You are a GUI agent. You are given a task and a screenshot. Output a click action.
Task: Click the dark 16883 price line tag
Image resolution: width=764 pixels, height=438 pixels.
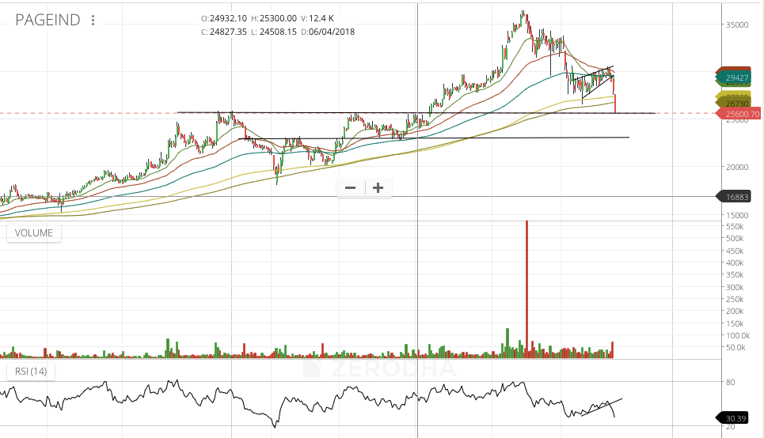pyautogui.click(x=736, y=197)
